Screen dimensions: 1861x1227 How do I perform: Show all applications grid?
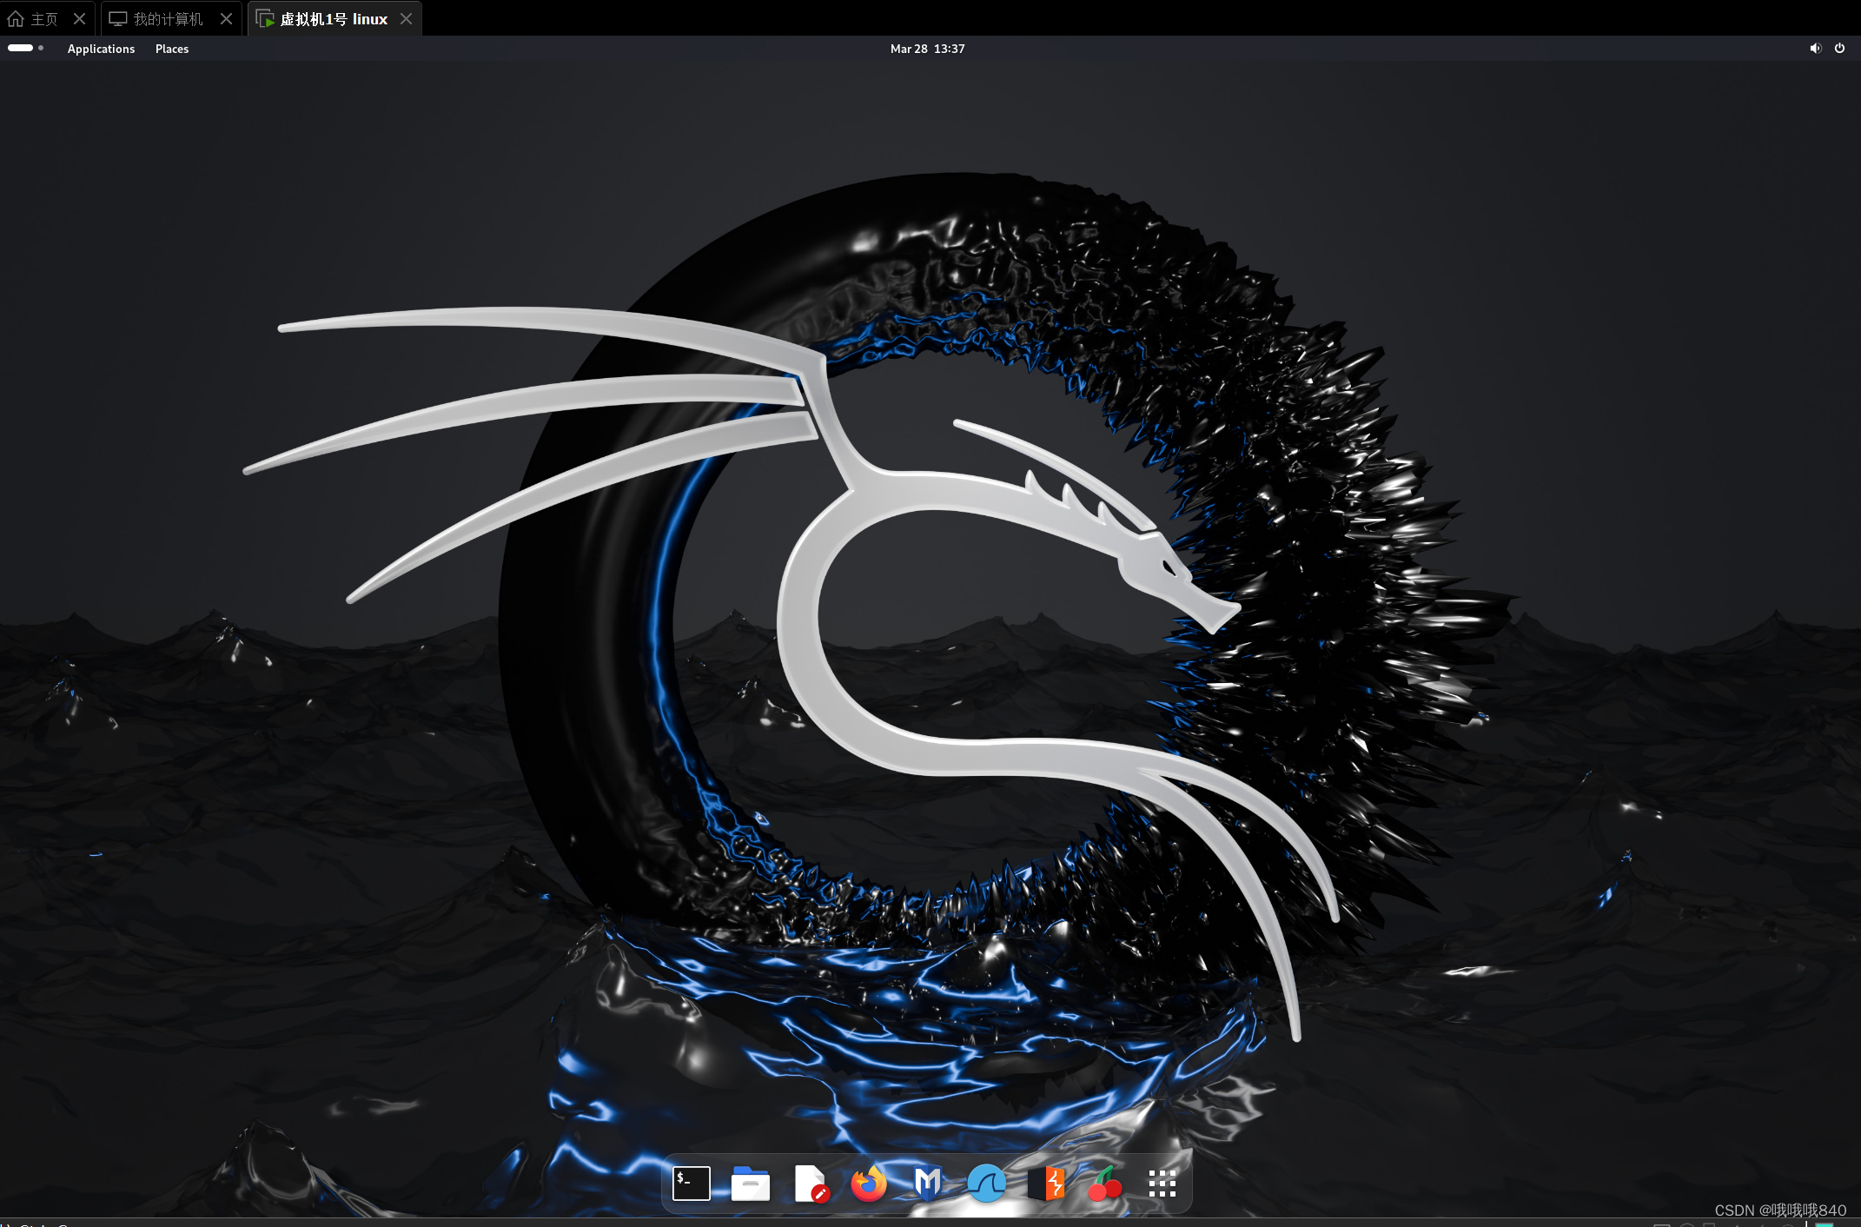(x=1162, y=1184)
